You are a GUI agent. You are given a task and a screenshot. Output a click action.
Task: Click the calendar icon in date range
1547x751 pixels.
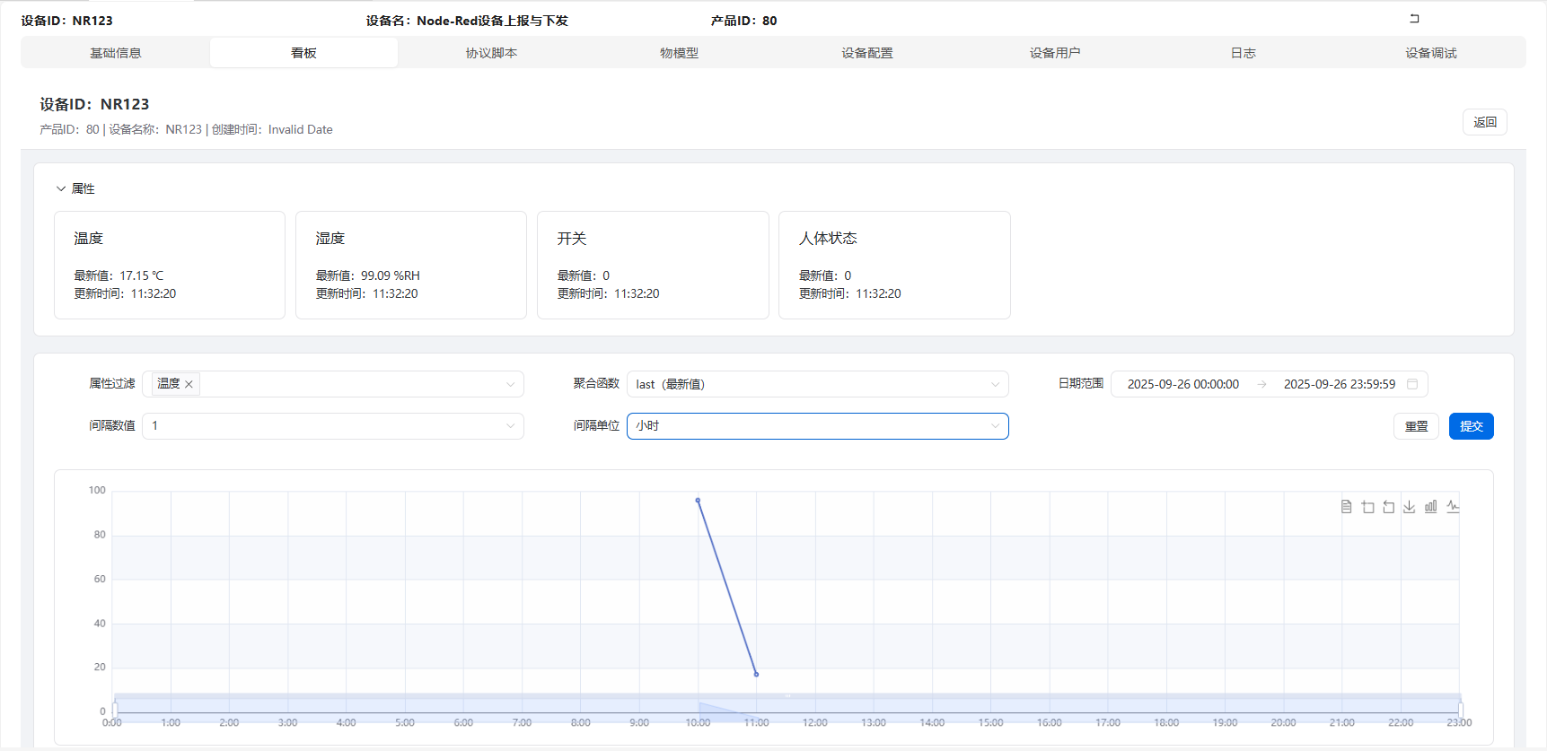[x=1412, y=384]
